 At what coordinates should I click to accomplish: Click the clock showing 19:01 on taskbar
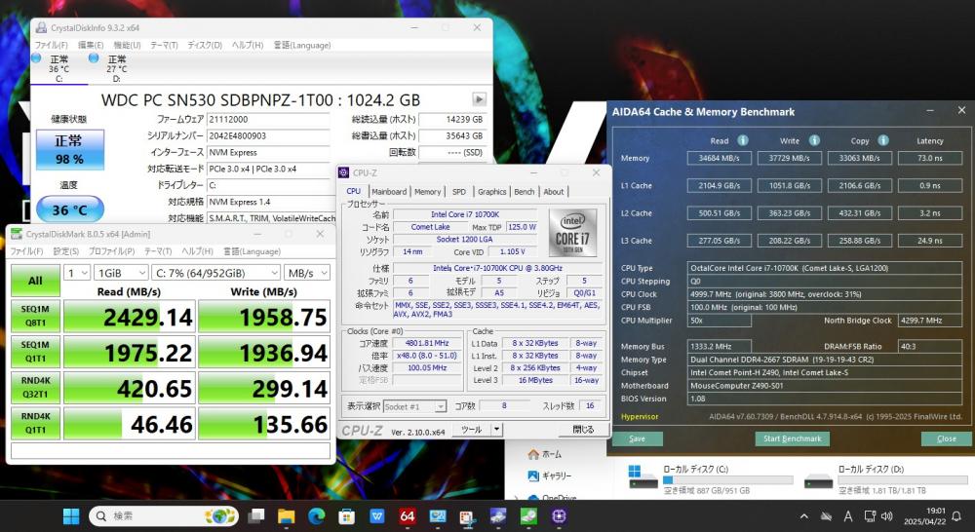point(925,515)
